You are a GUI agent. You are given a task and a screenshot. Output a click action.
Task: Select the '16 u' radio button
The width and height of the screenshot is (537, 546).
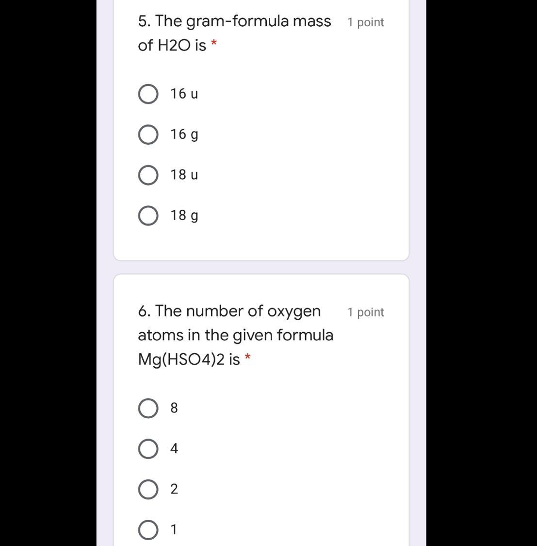[x=148, y=94]
